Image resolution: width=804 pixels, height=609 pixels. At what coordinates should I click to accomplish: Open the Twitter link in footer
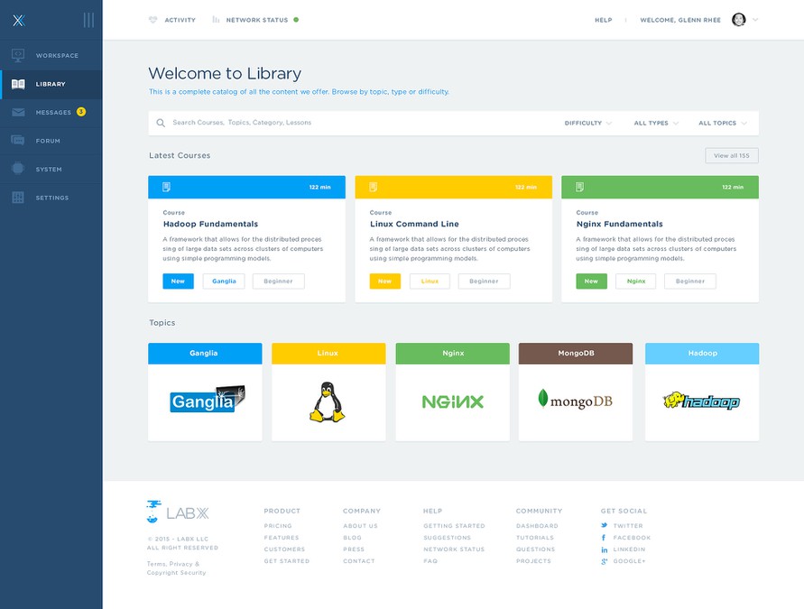627,526
